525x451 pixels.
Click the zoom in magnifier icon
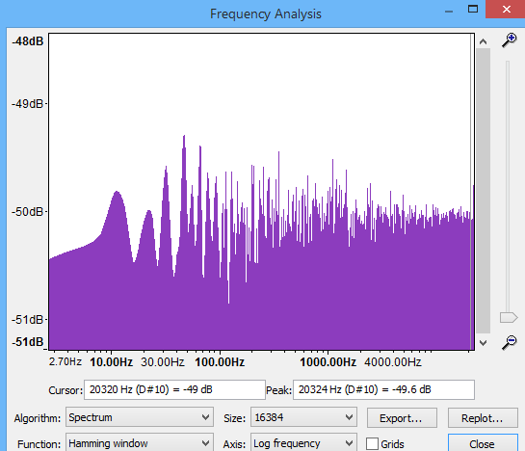tap(509, 40)
